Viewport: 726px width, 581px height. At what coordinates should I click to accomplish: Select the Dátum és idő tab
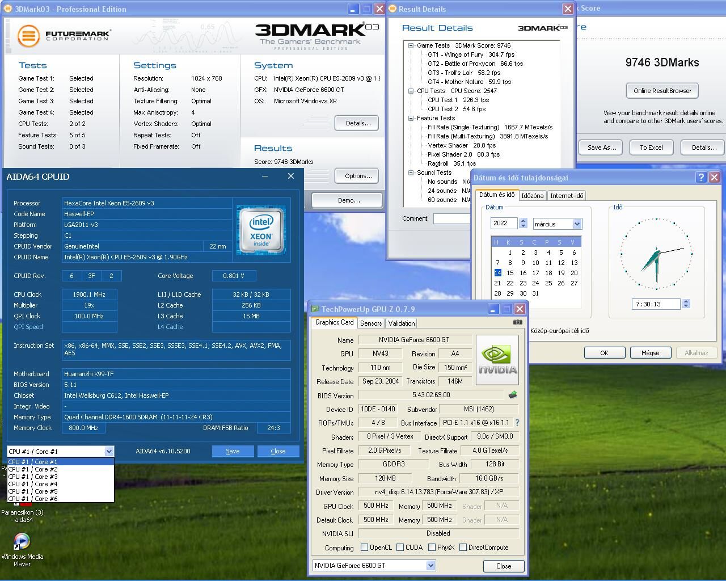497,195
